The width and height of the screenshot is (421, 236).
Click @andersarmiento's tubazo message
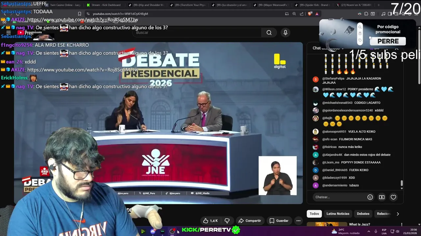click(x=354, y=186)
